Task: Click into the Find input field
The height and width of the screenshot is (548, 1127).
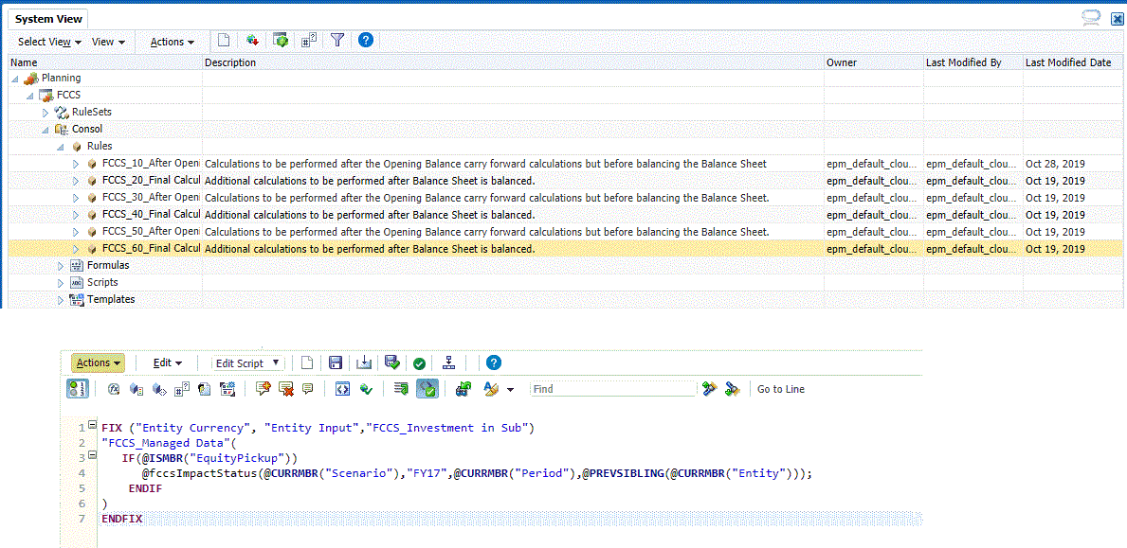Action: click(614, 389)
